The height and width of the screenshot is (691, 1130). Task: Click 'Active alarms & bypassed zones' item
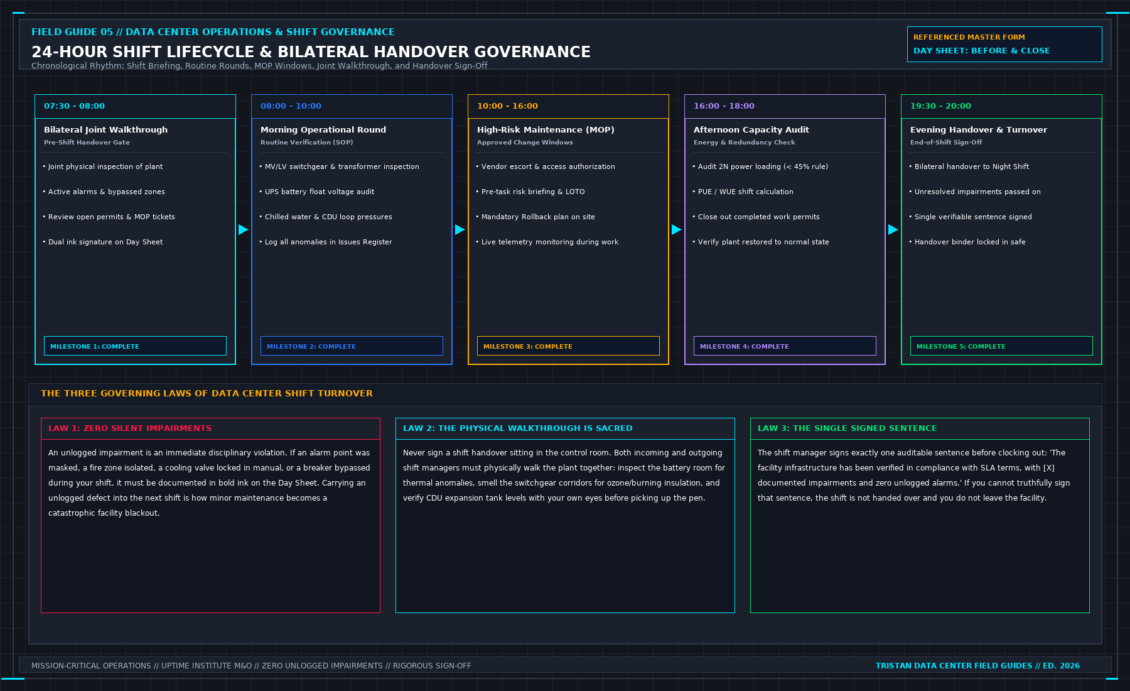pyautogui.click(x=104, y=192)
